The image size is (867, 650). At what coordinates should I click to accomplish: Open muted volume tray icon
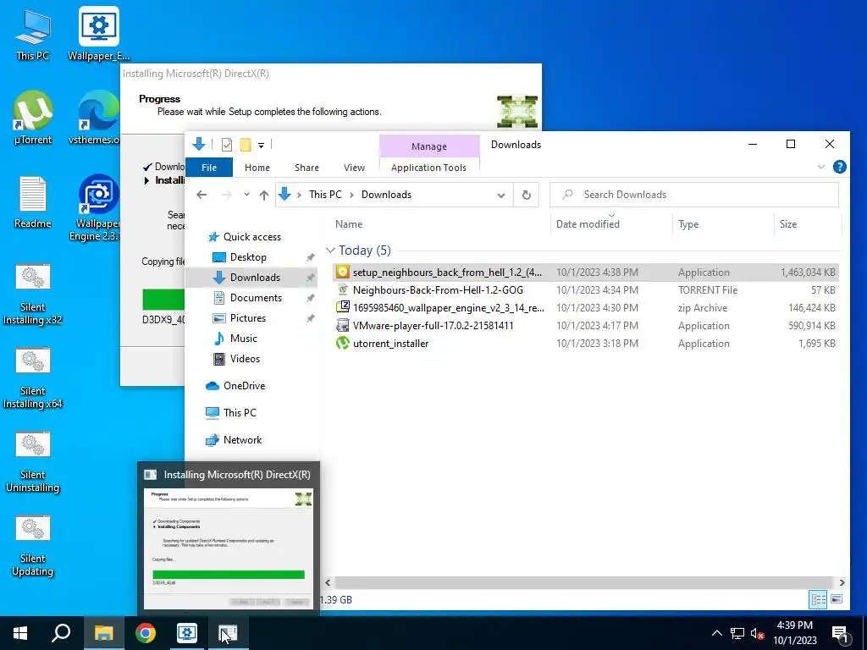point(757,633)
